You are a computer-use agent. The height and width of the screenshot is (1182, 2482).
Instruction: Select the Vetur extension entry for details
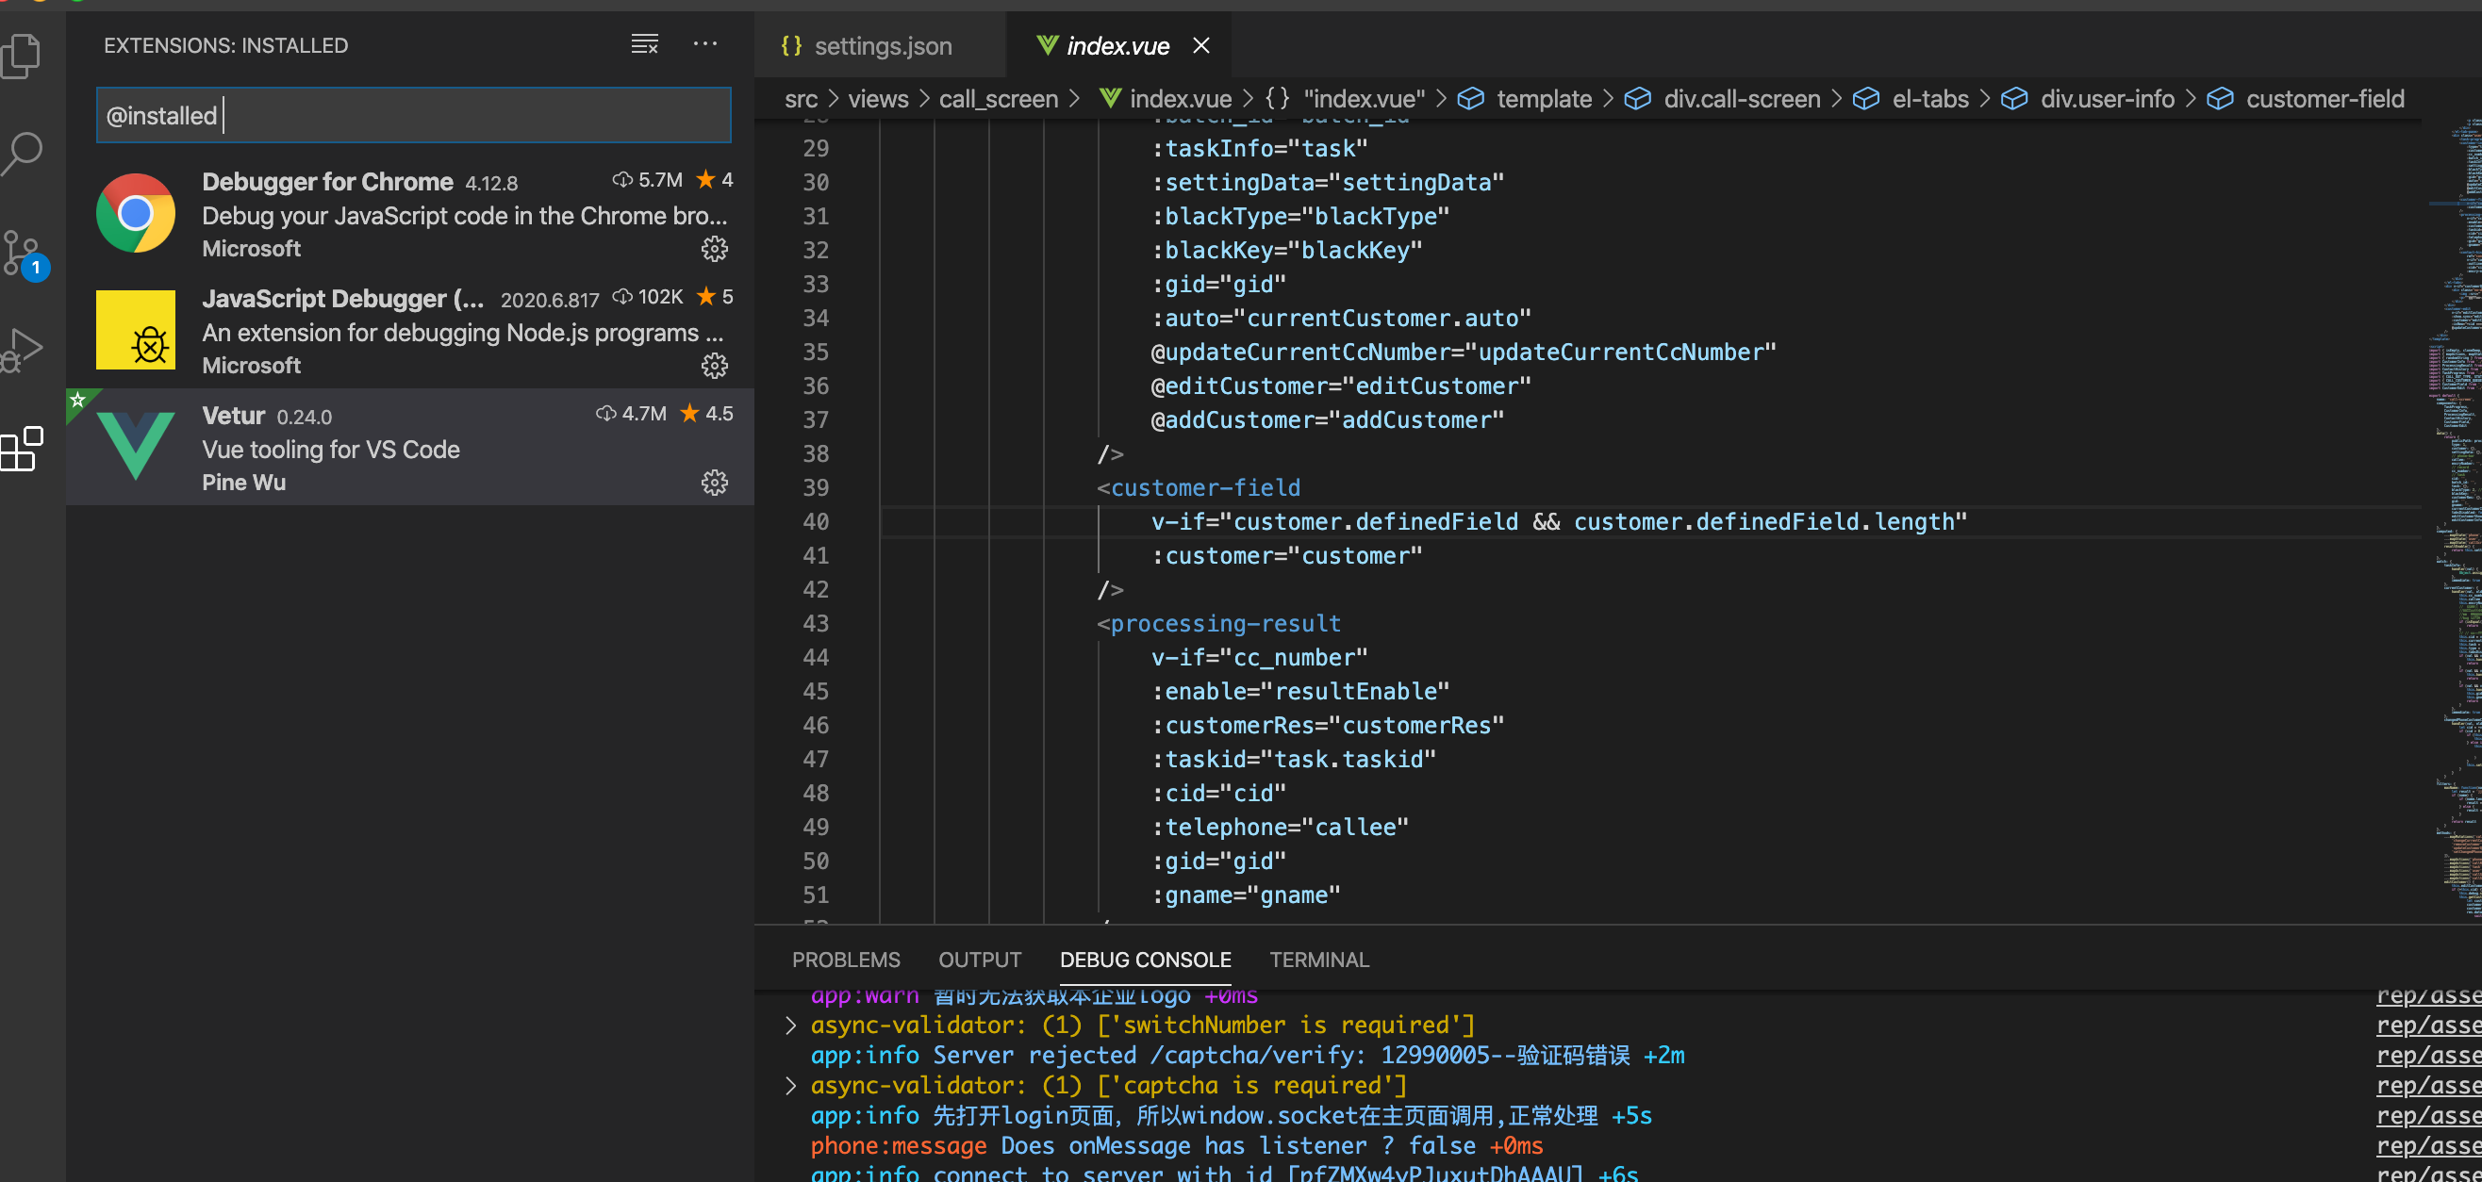point(386,446)
